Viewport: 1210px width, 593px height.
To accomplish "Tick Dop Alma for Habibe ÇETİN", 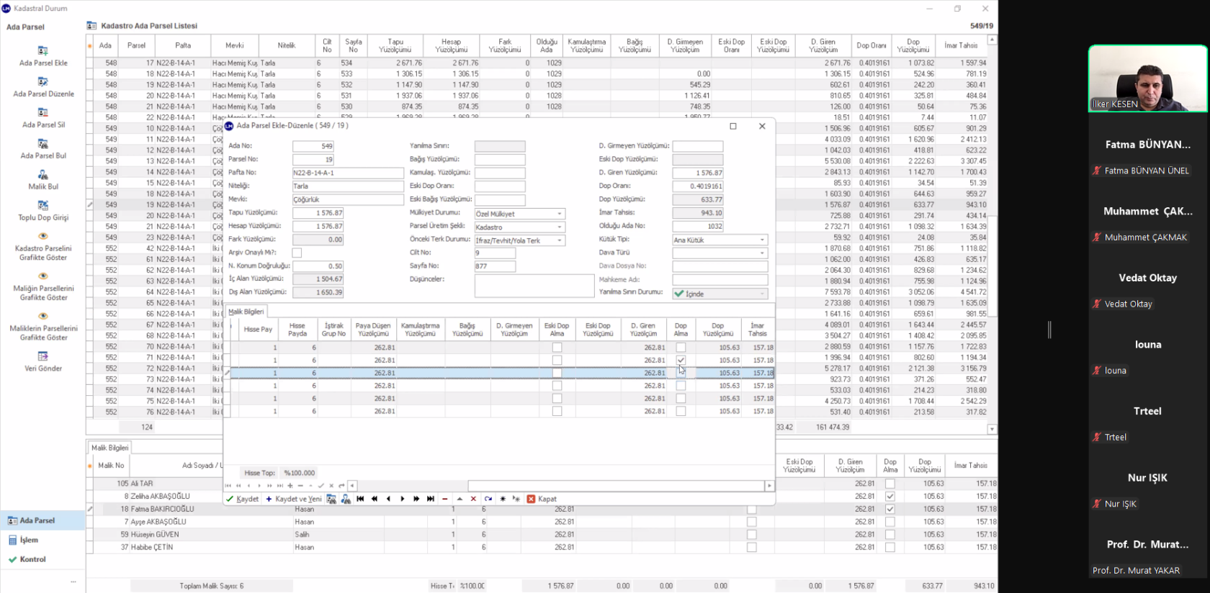I will click(890, 547).
